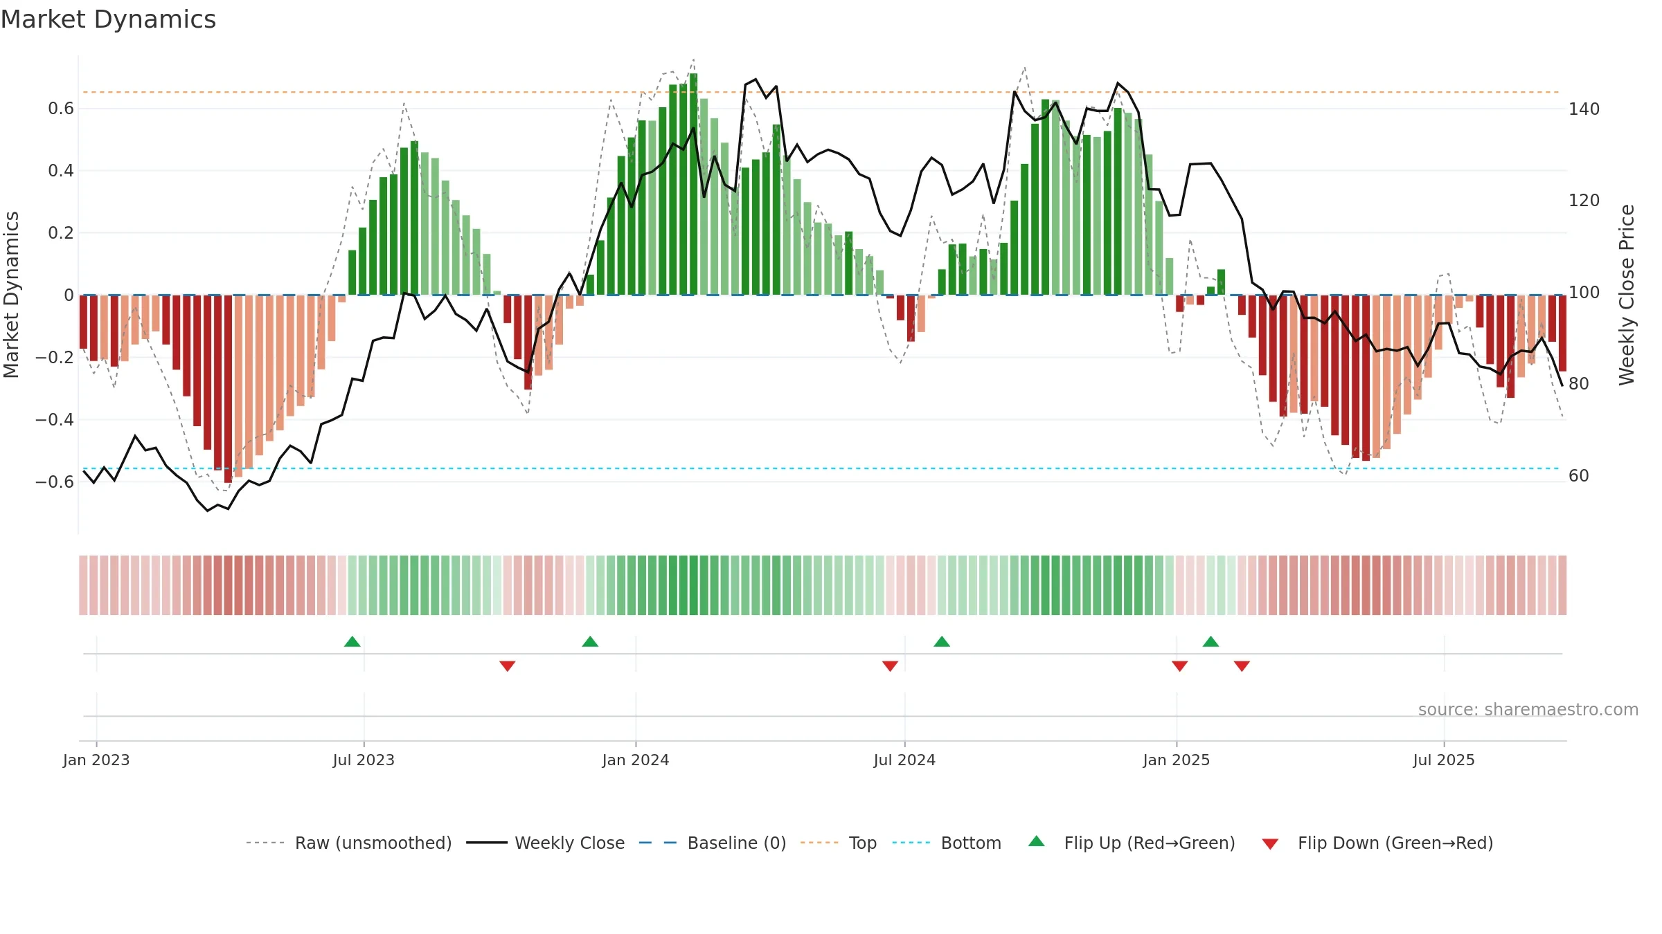Click the 'Jul 2024' x-axis label
The width and height of the screenshot is (1662, 934).
click(x=904, y=760)
